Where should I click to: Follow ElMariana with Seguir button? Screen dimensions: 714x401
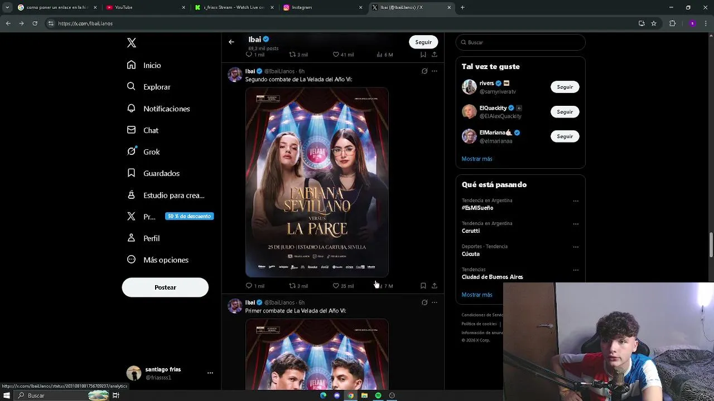(565, 136)
